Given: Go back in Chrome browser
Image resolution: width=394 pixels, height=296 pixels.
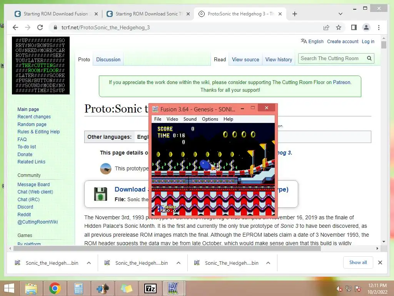Looking at the screenshot, I should 15,27.
